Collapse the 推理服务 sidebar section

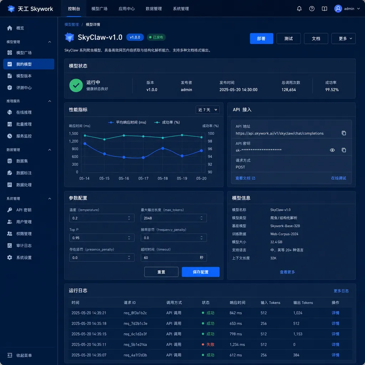(50, 101)
